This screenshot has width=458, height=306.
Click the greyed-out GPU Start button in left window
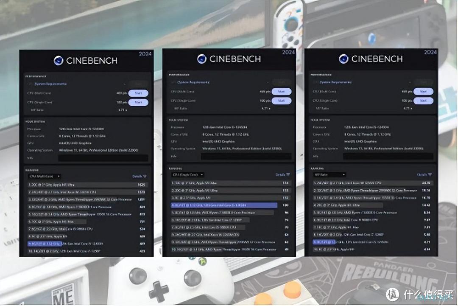(x=138, y=84)
